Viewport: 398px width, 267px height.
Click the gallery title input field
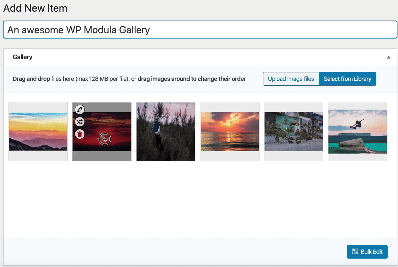pos(200,30)
